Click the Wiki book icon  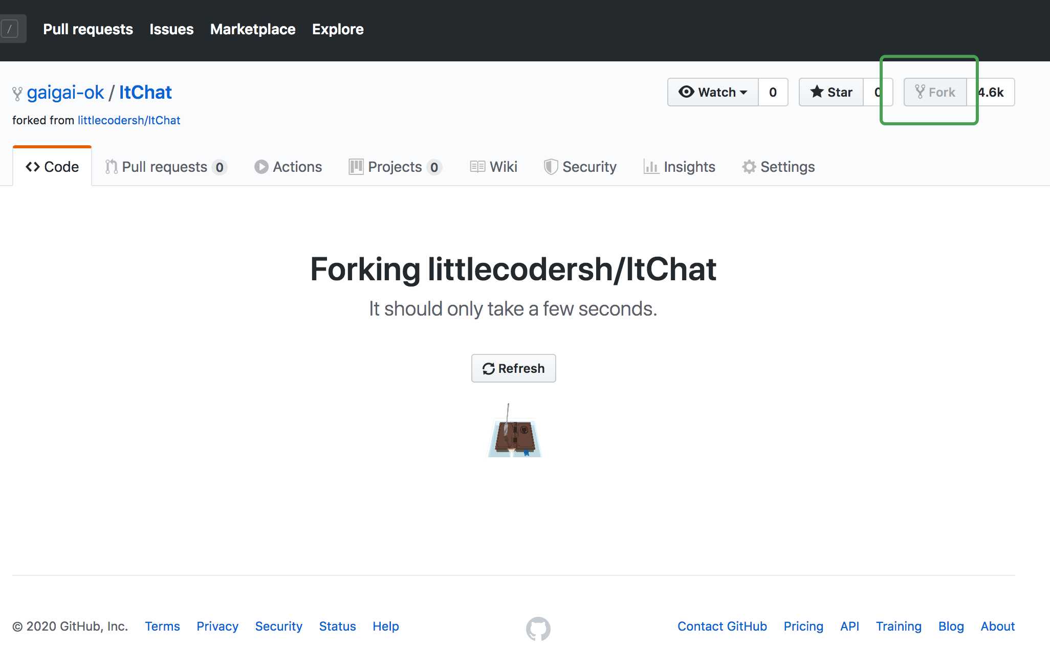(x=477, y=167)
